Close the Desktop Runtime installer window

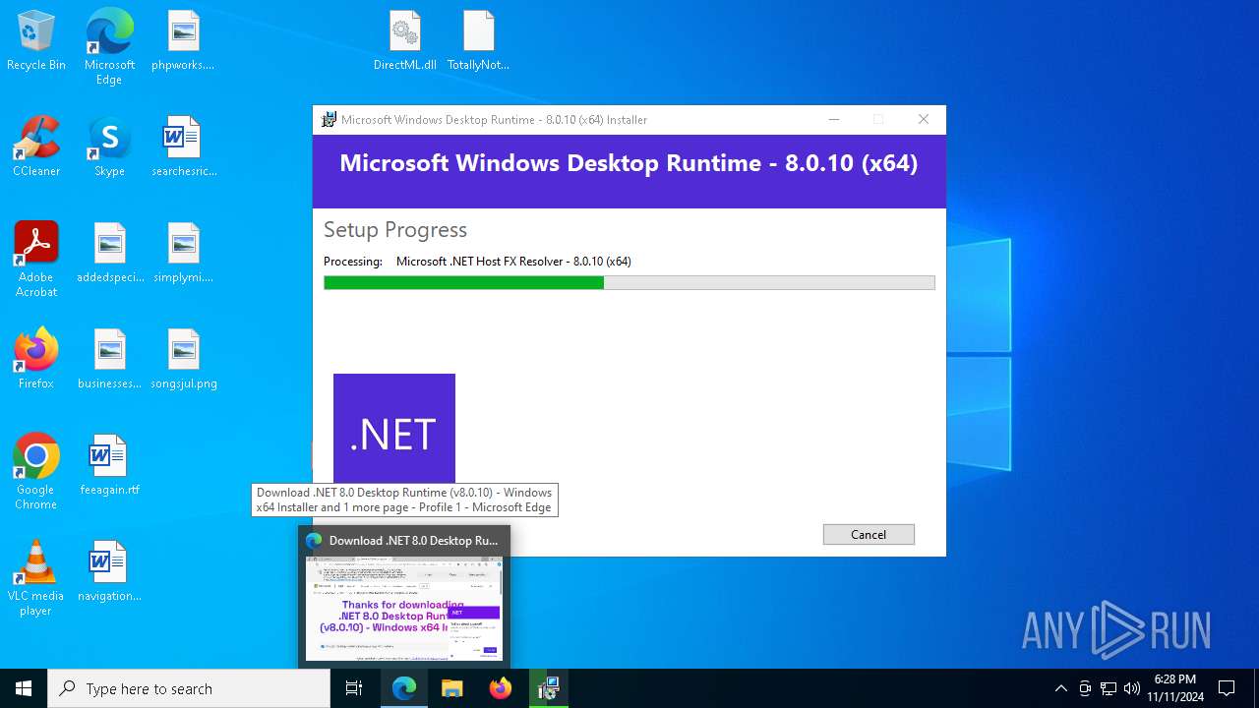924,120
